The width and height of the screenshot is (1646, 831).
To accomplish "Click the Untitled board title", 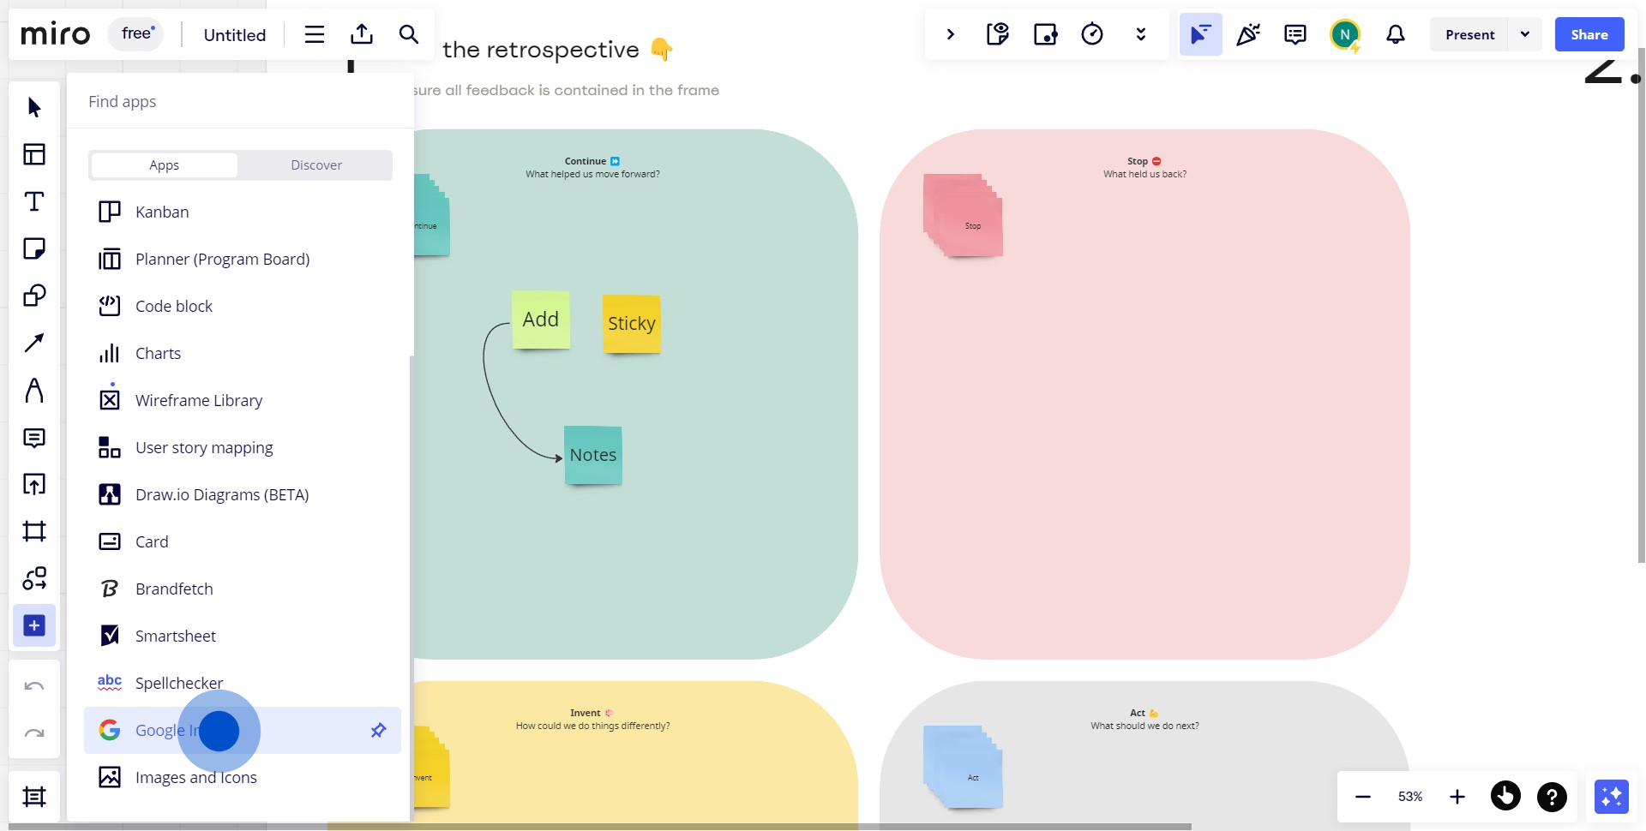I will (235, 35).
